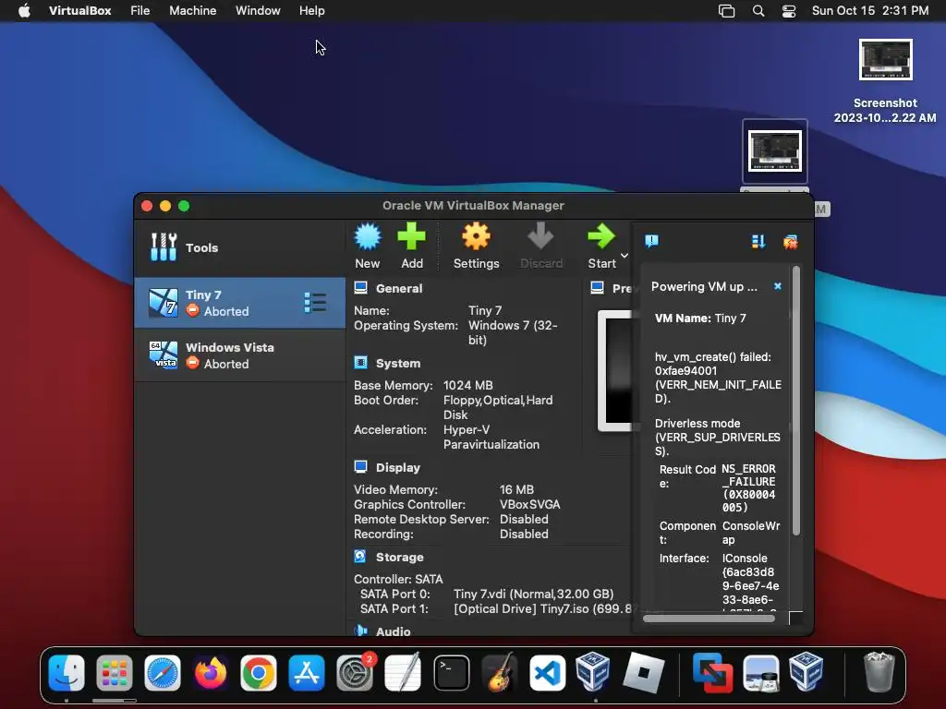946x709 pixels.
Task: Create a new VM with New button
Action: coord(368,246)
